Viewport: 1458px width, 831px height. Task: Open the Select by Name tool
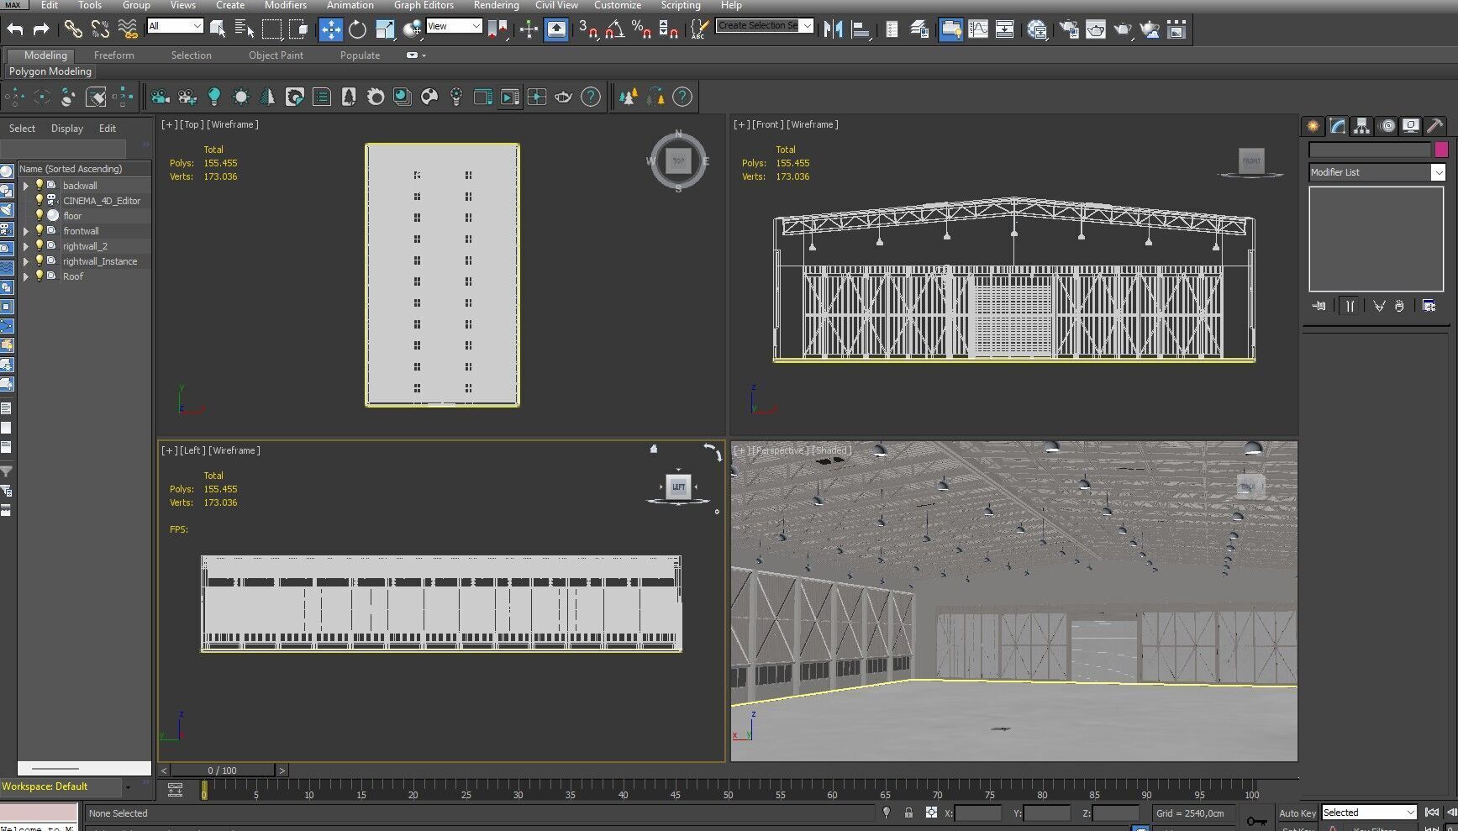(x=245, y=29)
